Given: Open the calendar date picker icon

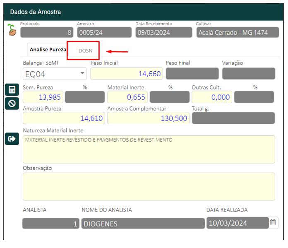Looking at the screenshot, I should point(273,223).
